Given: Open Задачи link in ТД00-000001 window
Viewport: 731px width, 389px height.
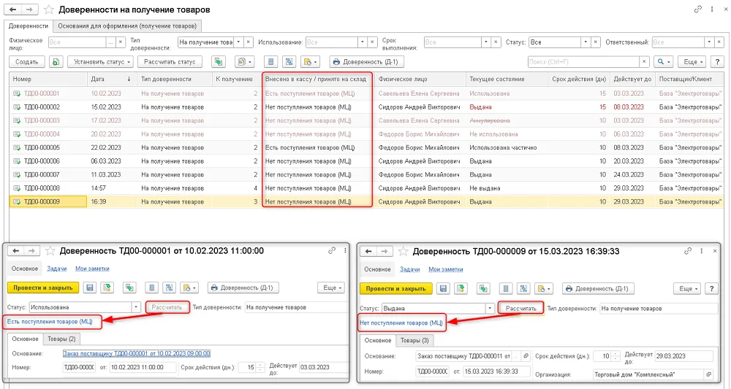Looking at the screenshot, I should tap(56, 269).
